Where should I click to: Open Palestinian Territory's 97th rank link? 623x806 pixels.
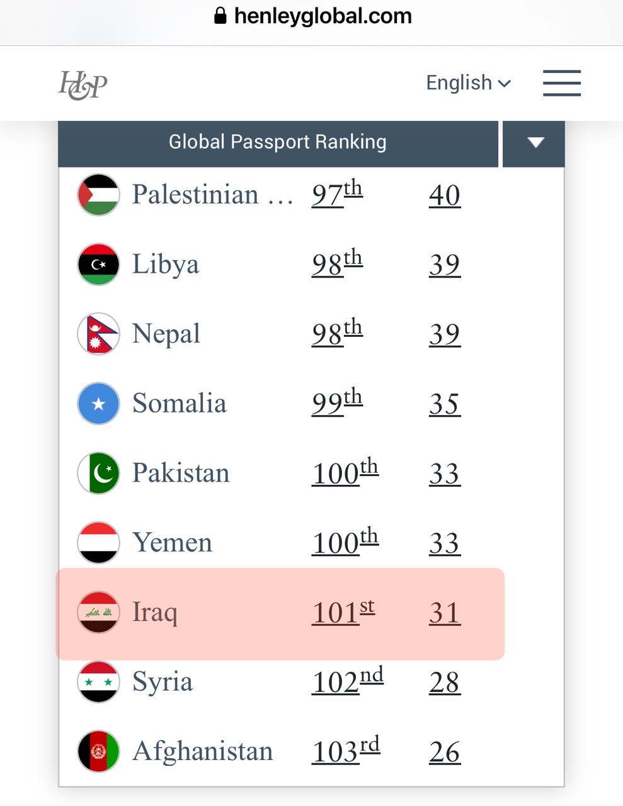tap(337, 194)
